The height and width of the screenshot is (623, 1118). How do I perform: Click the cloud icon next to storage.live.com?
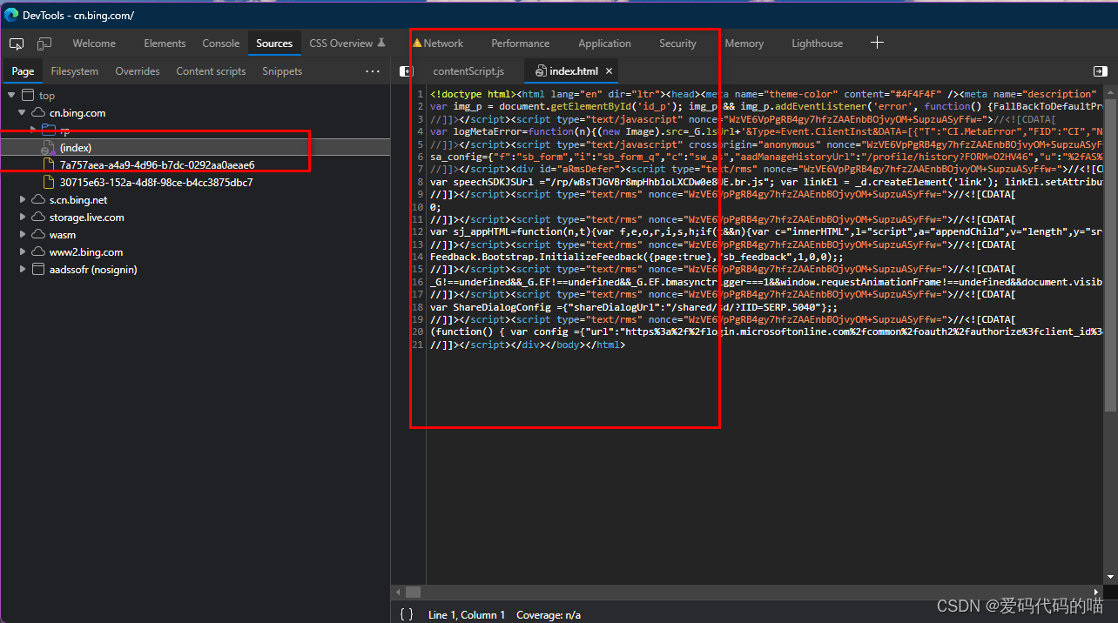point(38,218)
